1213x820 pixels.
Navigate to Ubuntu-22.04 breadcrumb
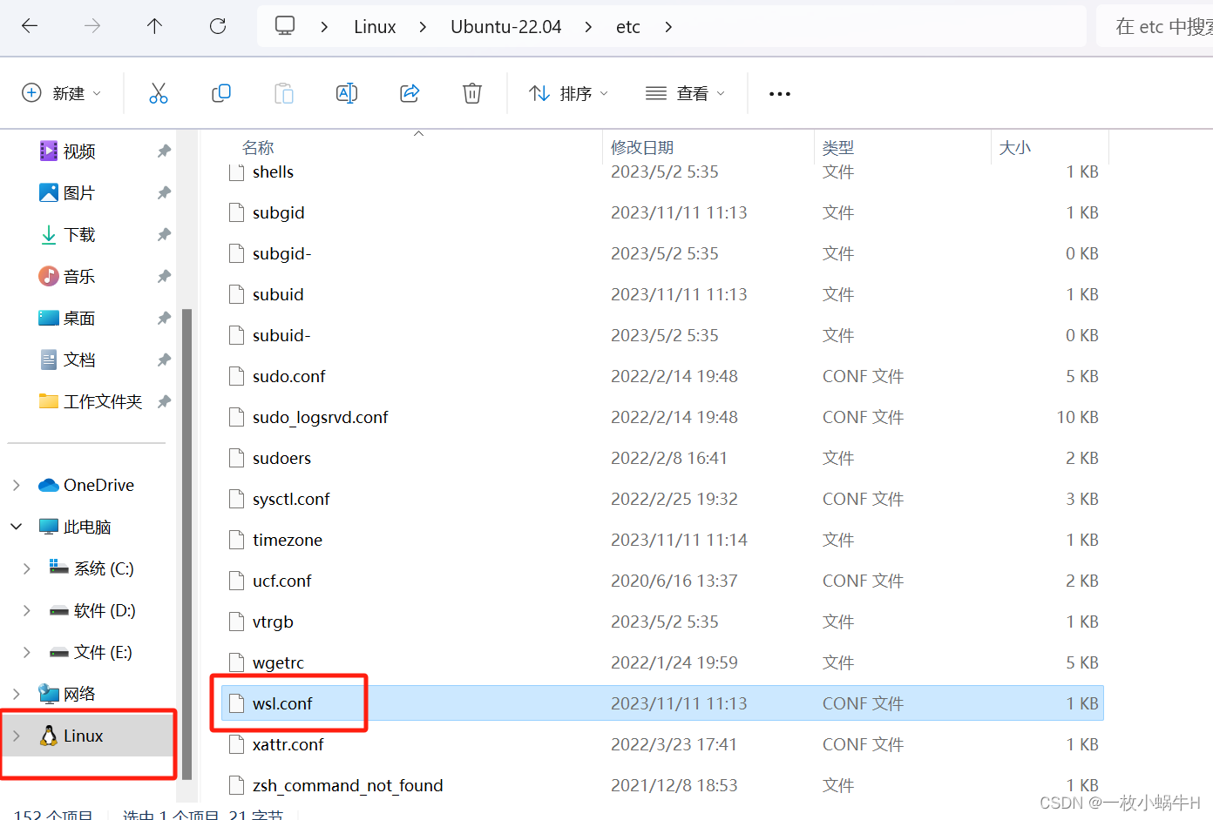click(505, 27)
